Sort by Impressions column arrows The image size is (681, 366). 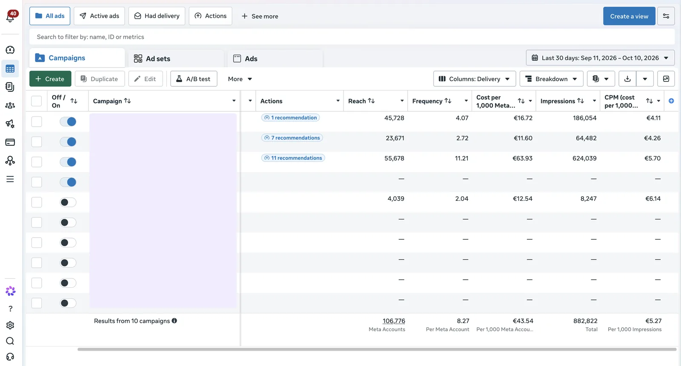click(581, 101)
